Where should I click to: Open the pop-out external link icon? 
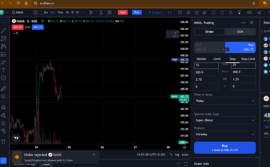click(x=213, y=13)
